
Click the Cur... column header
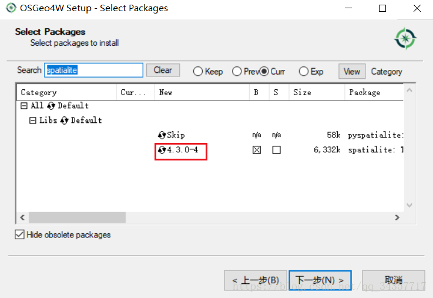[136, 92]
